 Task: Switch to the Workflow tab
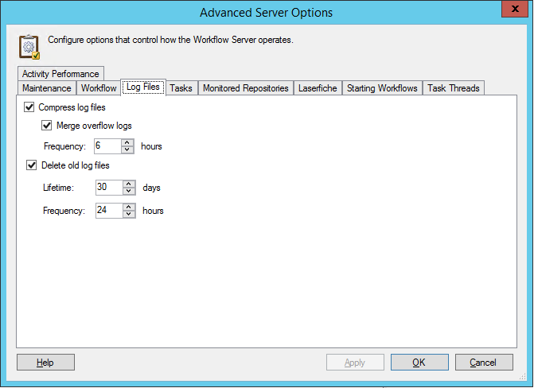99,88
